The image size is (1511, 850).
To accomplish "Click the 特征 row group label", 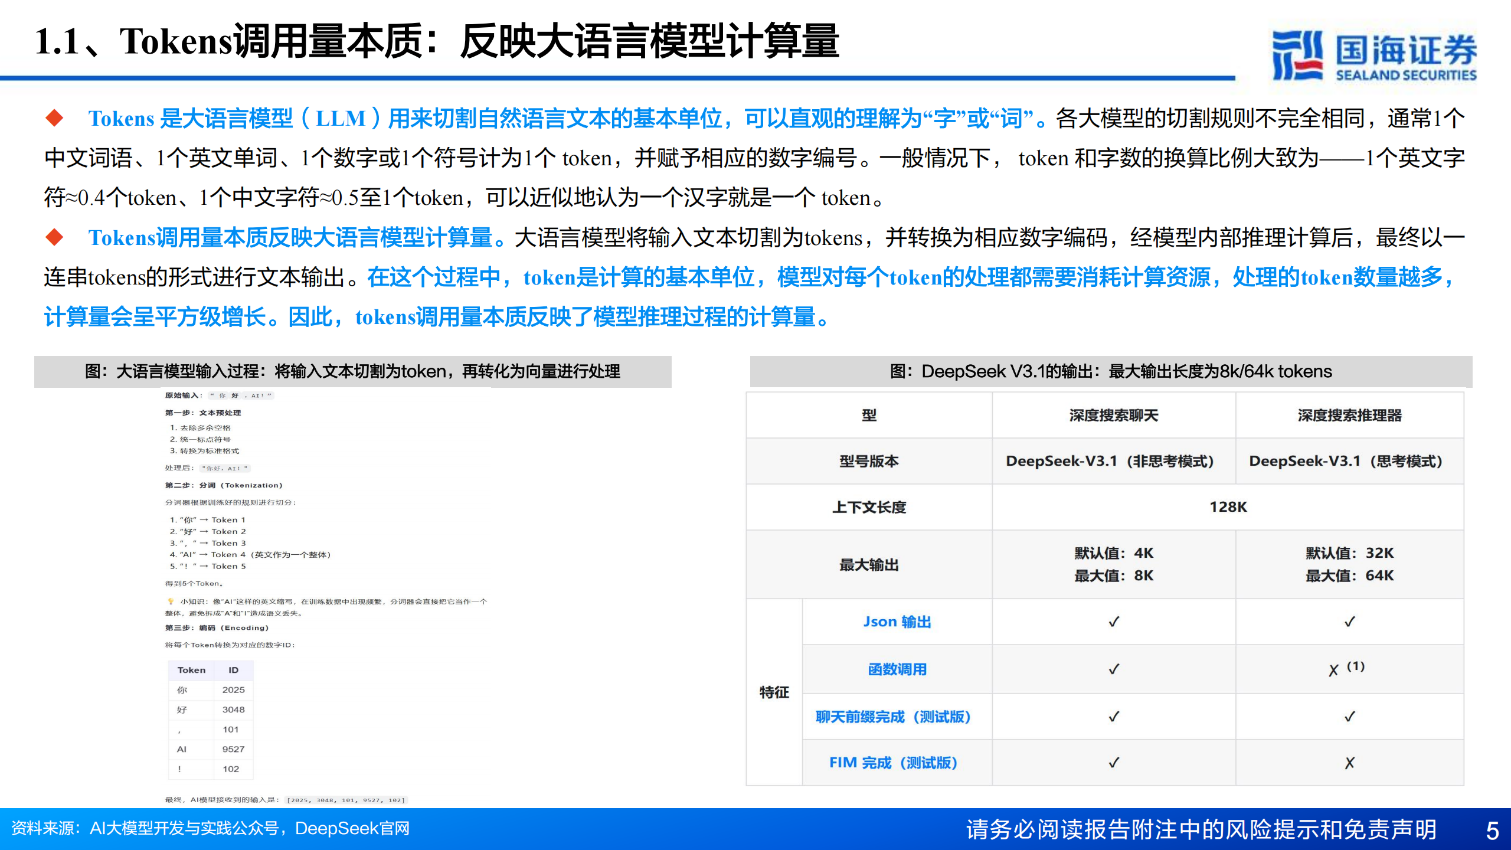I will coord(774,692).
